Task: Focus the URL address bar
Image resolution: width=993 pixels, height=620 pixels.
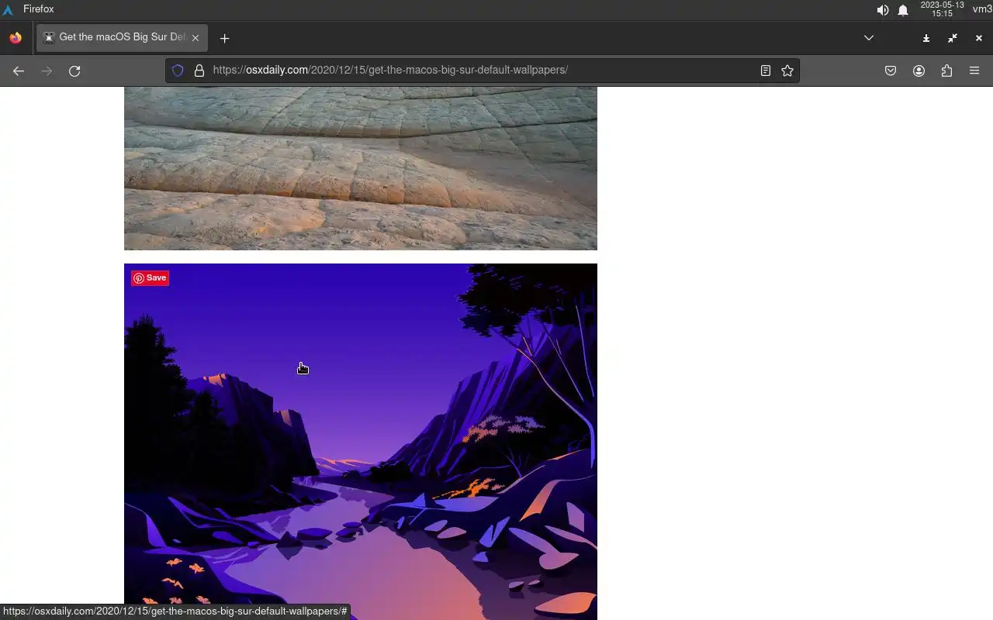Action: (483, 71)
